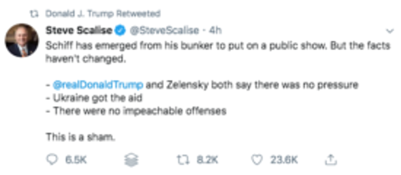Screen dimensions: 401x175
Task: Open the share tweet upload icon
Action: pos(331,160)
